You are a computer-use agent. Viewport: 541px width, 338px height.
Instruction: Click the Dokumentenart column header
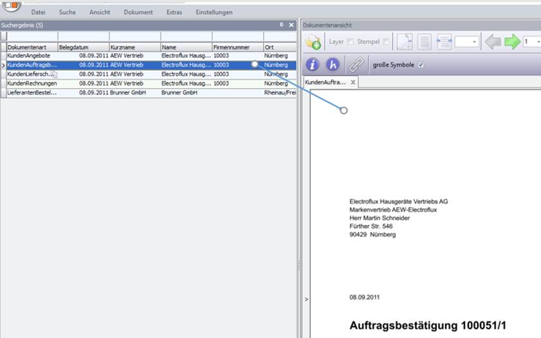32,47
